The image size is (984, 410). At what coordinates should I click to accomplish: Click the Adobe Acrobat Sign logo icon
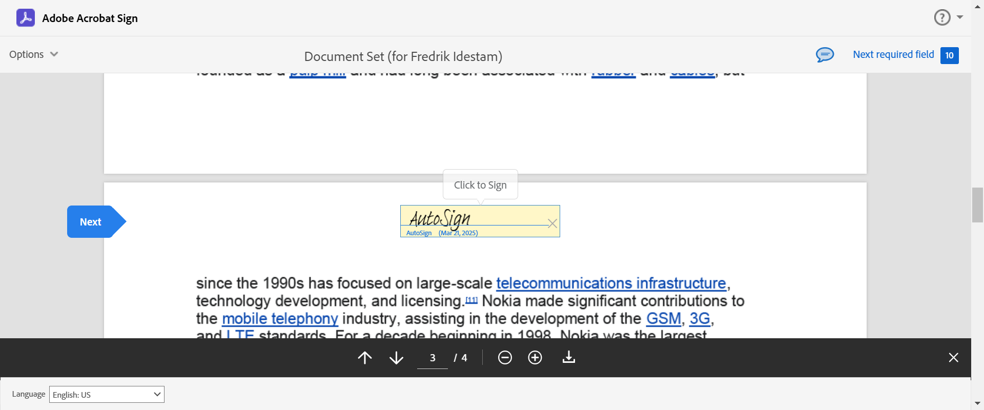click(26, 18)
